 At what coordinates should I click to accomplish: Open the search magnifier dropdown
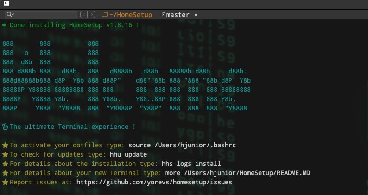[10, 14]
